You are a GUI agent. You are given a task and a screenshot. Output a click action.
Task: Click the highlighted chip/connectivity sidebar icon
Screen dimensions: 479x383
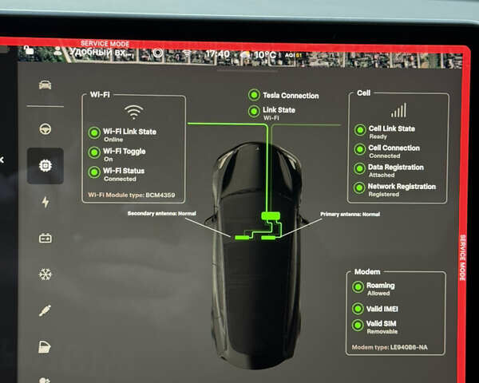point(46,166)
